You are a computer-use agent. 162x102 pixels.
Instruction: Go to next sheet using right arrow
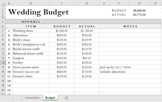pos(13,98)
